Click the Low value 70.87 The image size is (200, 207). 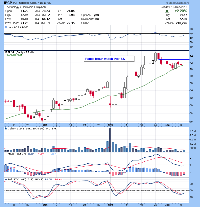(x=24, y=19)
